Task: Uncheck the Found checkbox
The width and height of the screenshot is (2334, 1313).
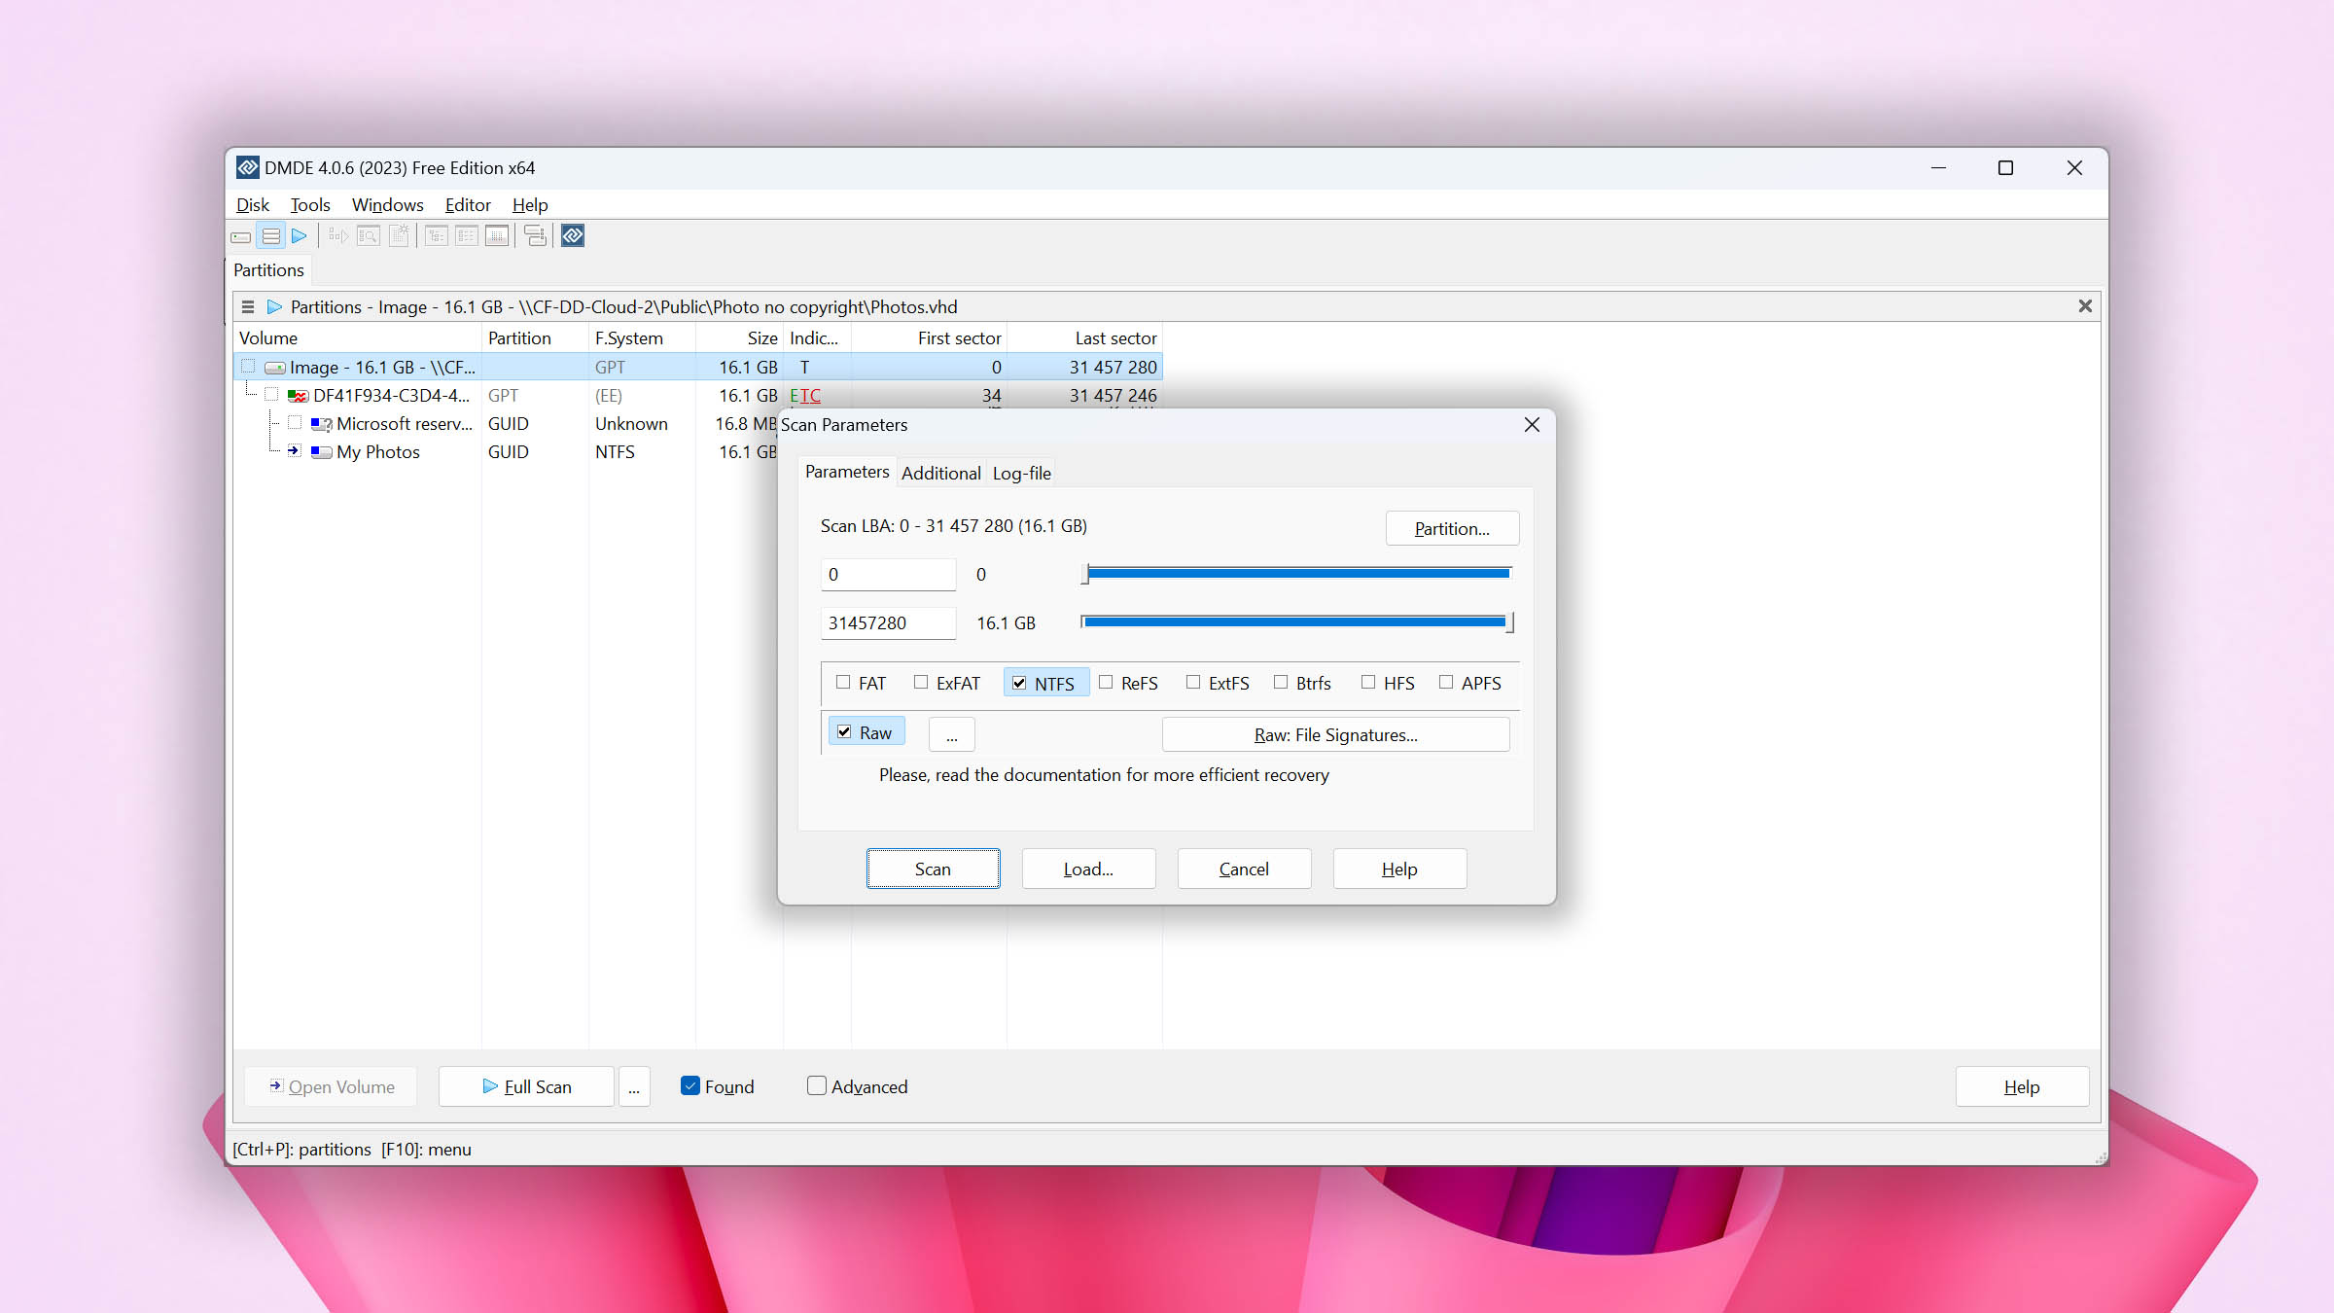Action: coord(690,1085)
